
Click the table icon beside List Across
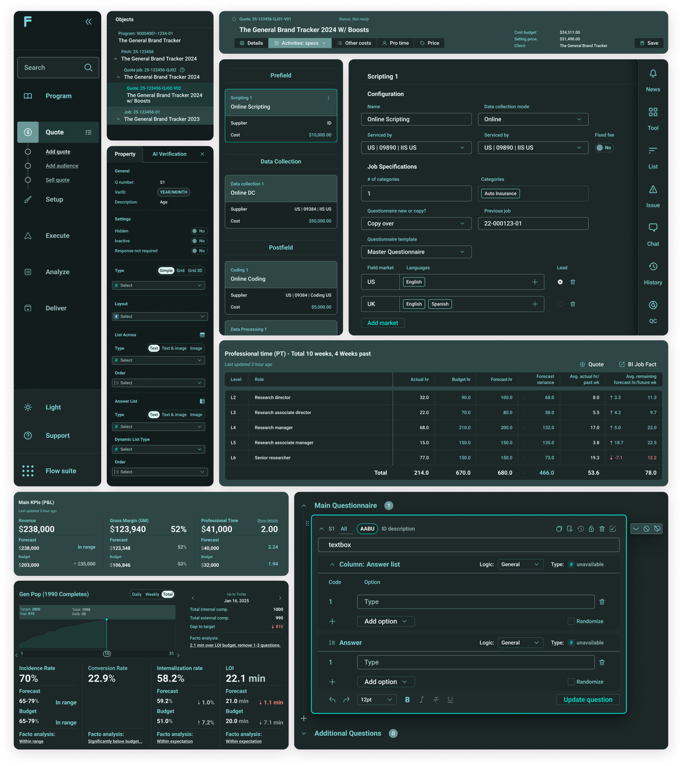(x=202, y=335)
